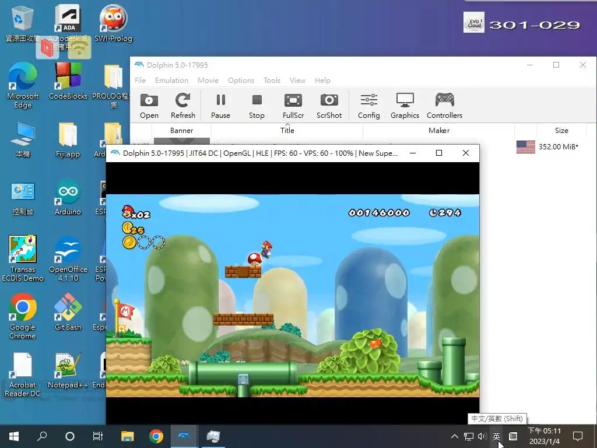Image resolution: width=597 pixels, height=448 pixels.
Task: Open Autodesk desktop app shortcut
Action: (68, 27)
